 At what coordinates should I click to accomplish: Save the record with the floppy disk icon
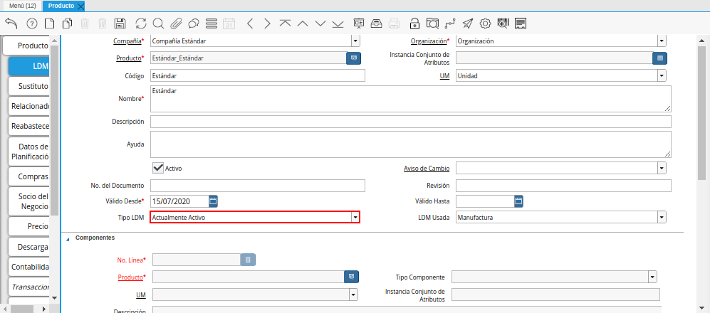coord(120,23)
